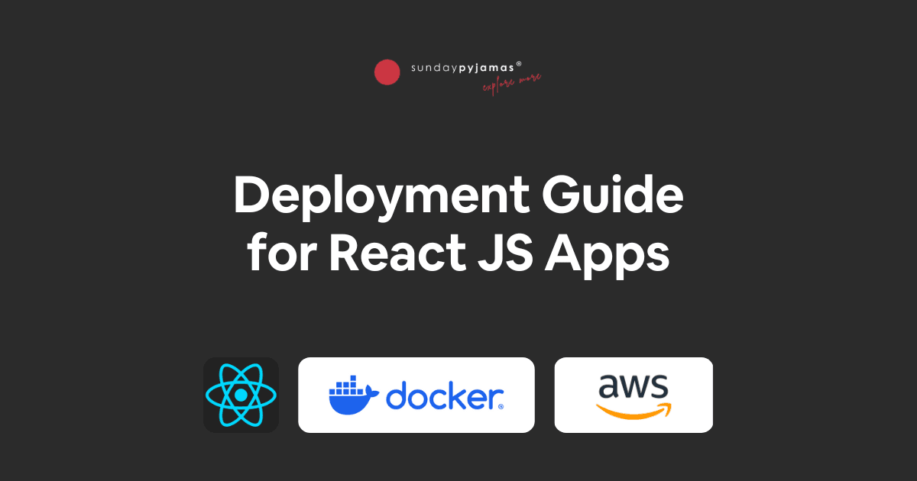
Task: Select the Docker logo card
Action: [x=416, y=395]
